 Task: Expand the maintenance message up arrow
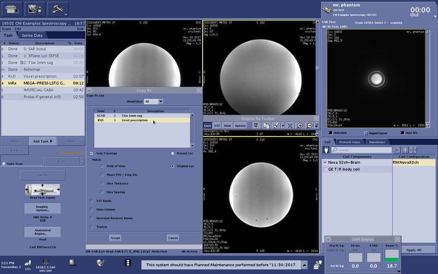(304, 265)
